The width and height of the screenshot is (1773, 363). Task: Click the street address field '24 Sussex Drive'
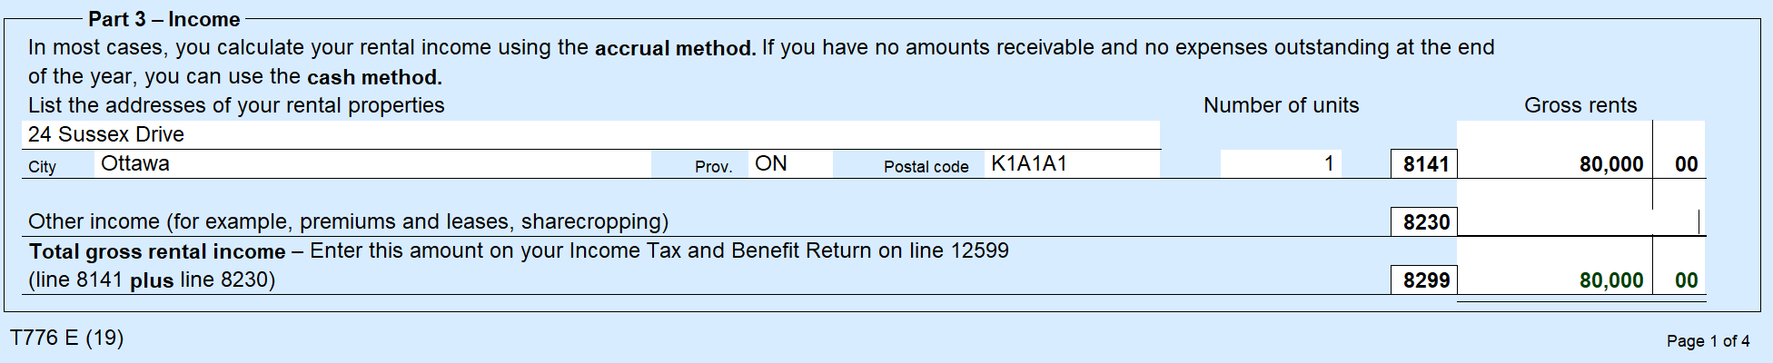(x=590, y=134)
